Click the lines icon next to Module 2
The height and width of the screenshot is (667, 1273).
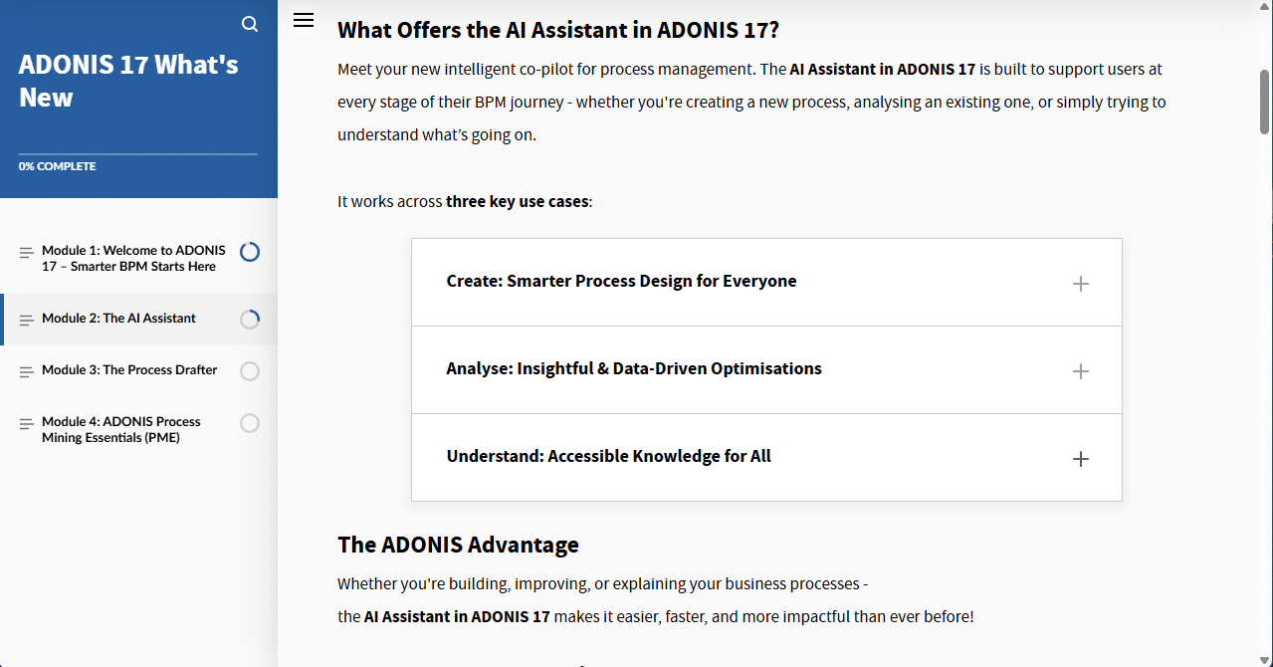(x=24, y=318)
